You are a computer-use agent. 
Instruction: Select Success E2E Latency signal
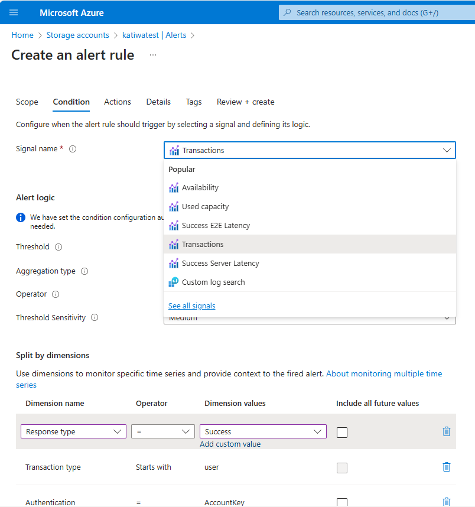pos(310,225)
